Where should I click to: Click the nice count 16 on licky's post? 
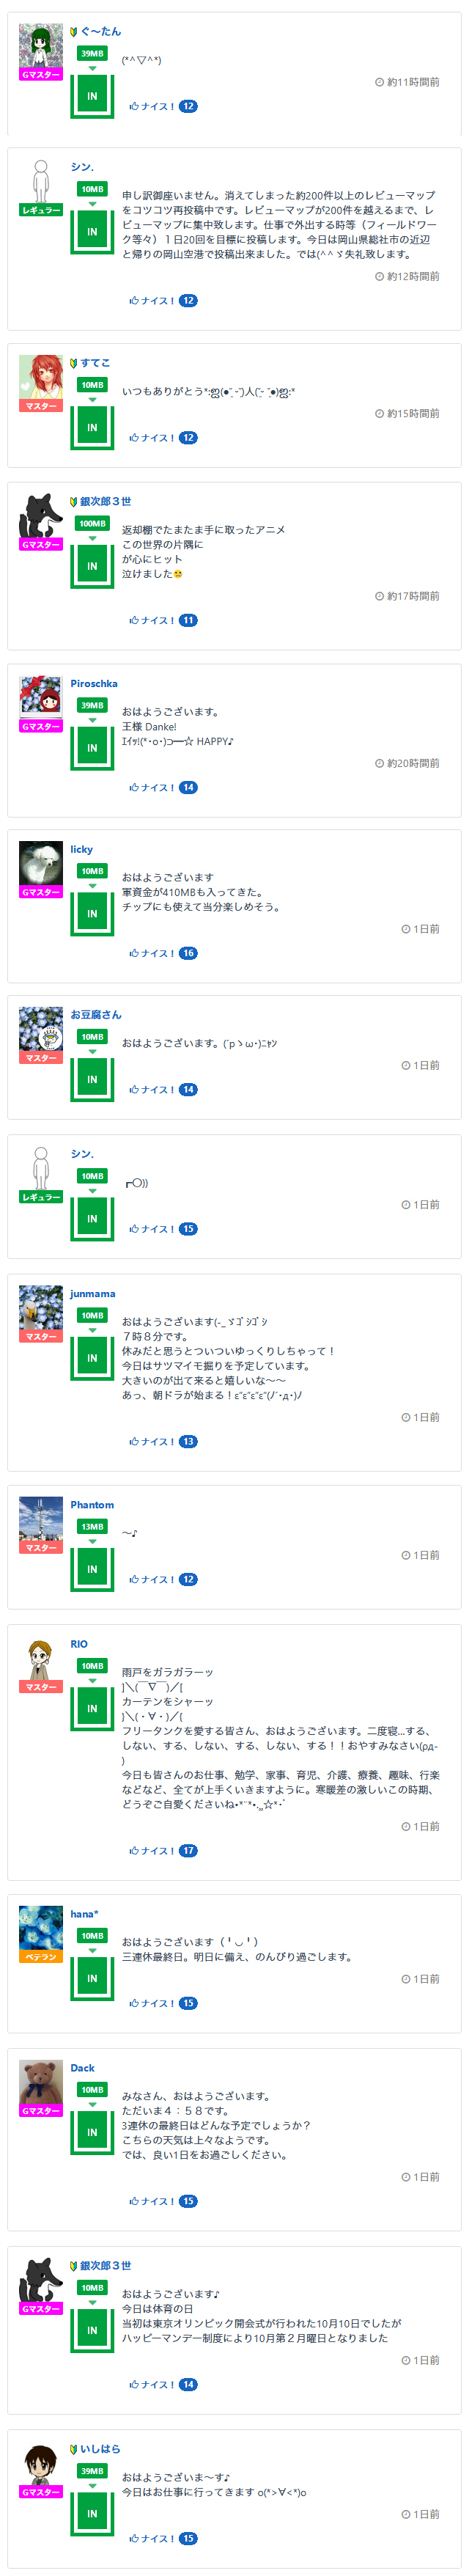(x=188, y=953)
